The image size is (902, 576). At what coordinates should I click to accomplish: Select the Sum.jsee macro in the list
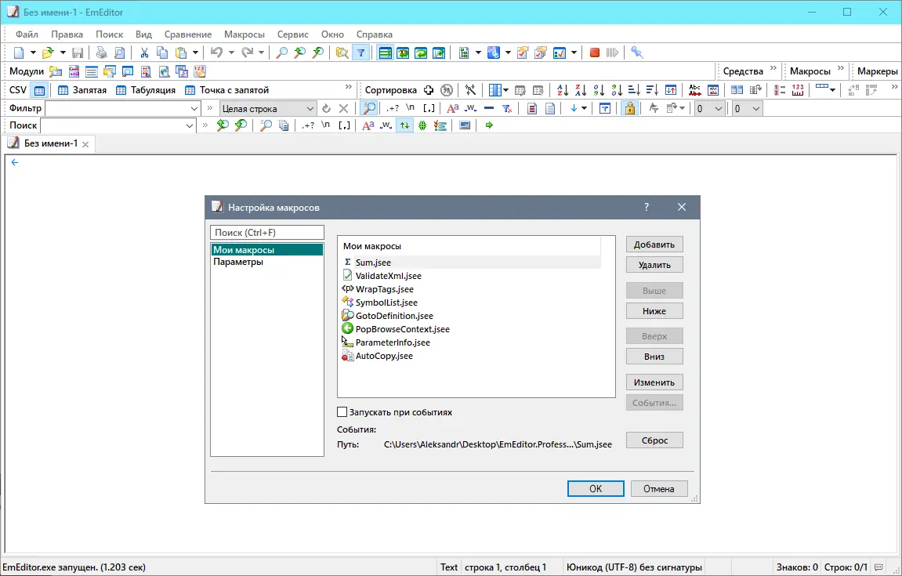coord(373,262)
